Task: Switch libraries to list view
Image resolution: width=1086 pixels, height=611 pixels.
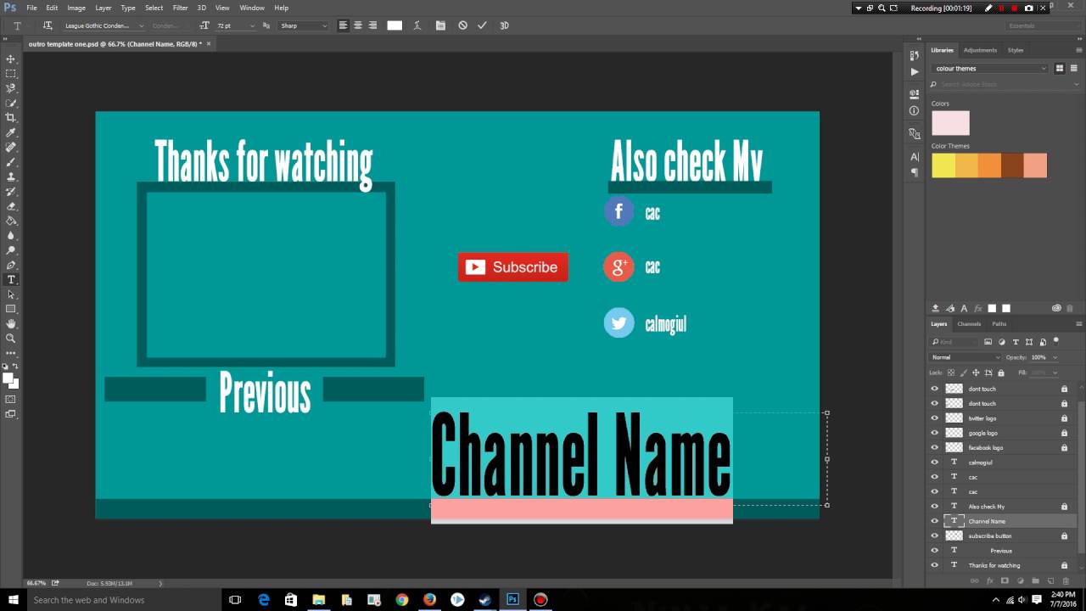Action: coord(1073,69)
